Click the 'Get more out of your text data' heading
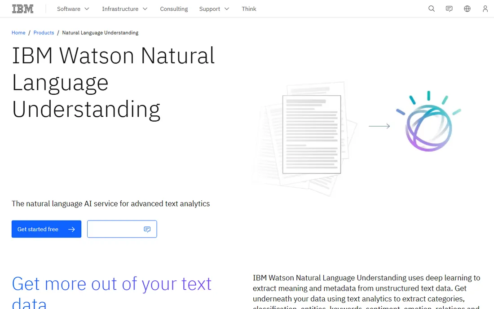The height and width of the screenshot is (309, 494). click(112, 292)
